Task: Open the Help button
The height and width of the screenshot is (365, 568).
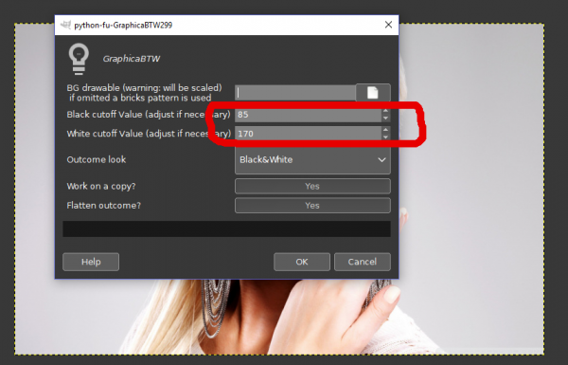Action: click(91, 262)
